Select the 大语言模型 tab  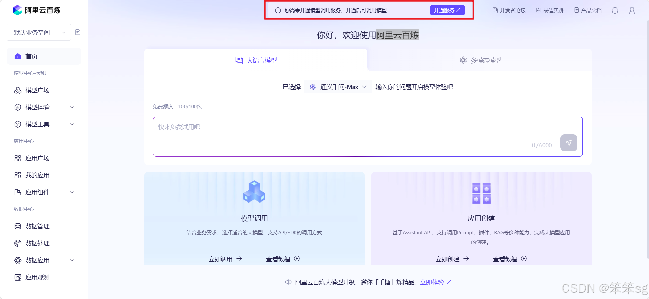click(x=256, y=60)
